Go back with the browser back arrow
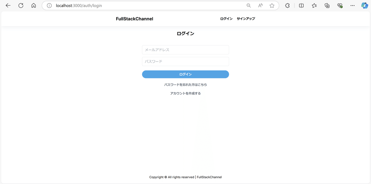This screenshot has width=371, height=184. [8, 6]
